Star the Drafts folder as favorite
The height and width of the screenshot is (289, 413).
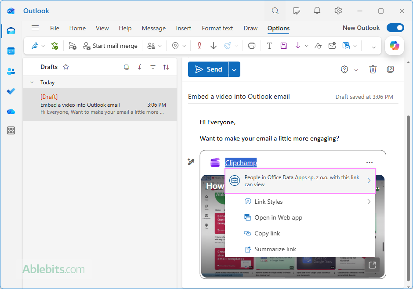point(66,67)
